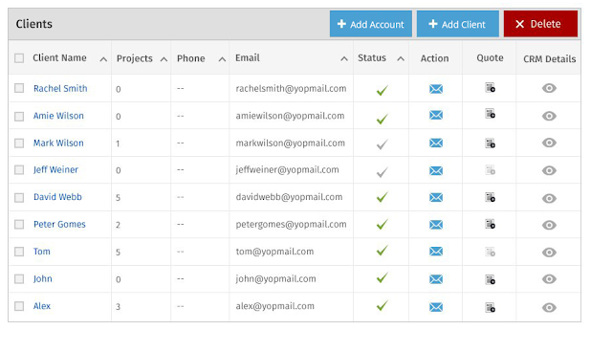This screenshot has height=352, width=612.
Task: Click the email alex@yopmail.com
Action: 274,306
